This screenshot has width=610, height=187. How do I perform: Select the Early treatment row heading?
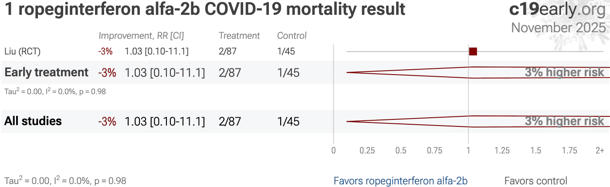click(x=46, y=72)
